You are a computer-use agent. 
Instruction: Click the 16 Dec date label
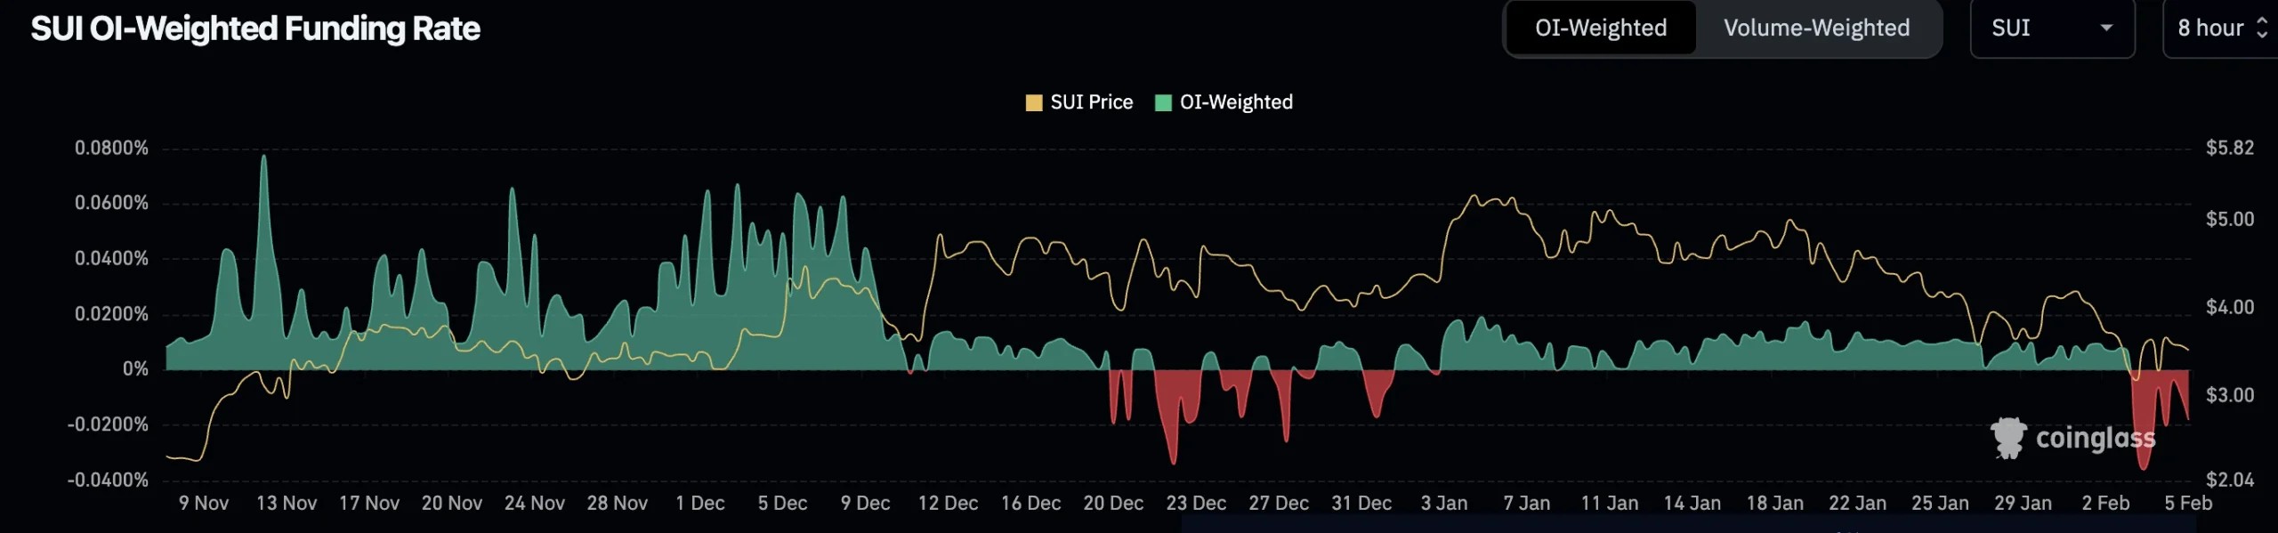click(x=1031, y=504)
